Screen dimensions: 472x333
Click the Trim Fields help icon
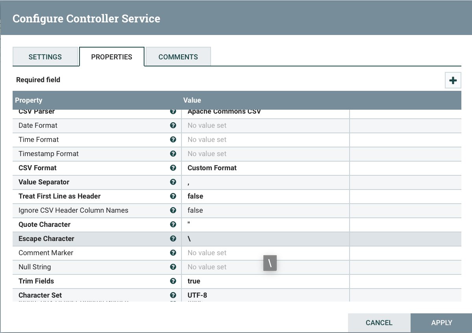(x=173, y=281)
